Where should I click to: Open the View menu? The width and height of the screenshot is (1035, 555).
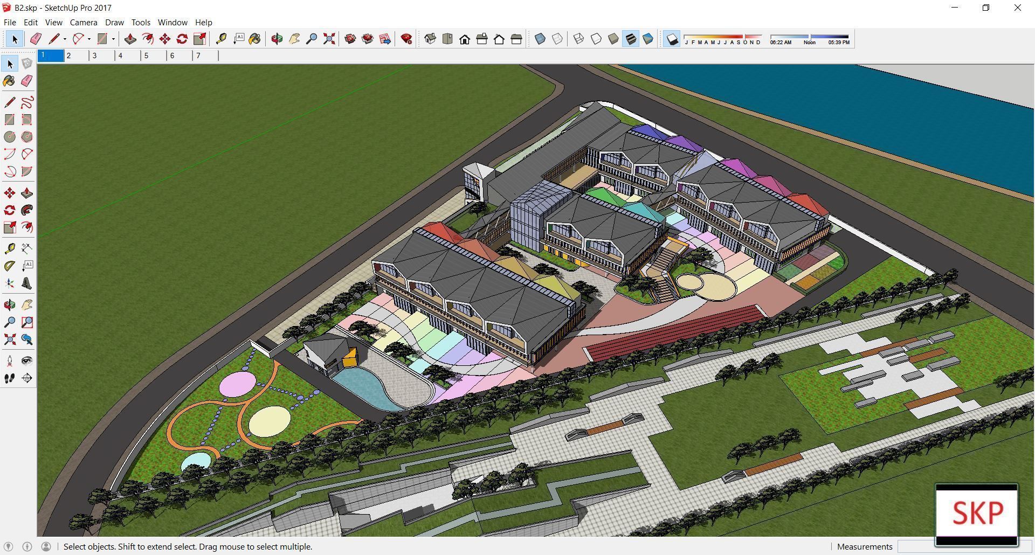53,22
